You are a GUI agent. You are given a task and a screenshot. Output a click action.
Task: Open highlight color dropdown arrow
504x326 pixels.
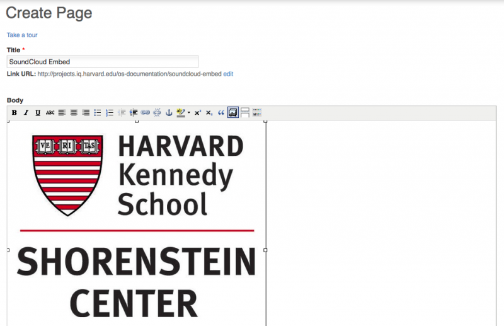pyautogui.click(x=188, y=113)
